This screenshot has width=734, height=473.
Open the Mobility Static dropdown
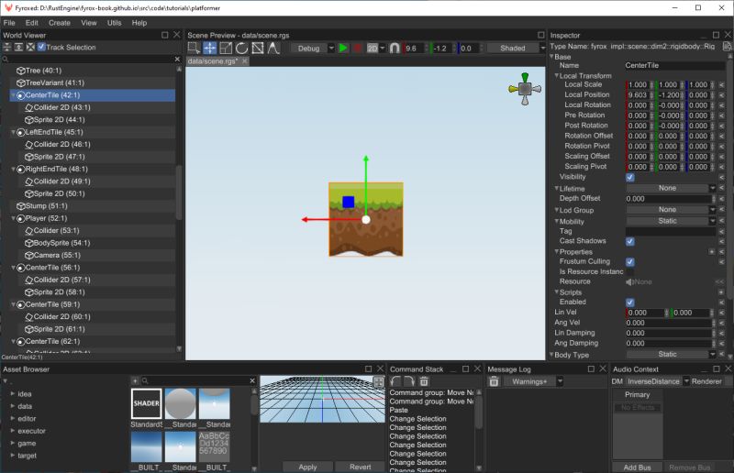(671, 221)
